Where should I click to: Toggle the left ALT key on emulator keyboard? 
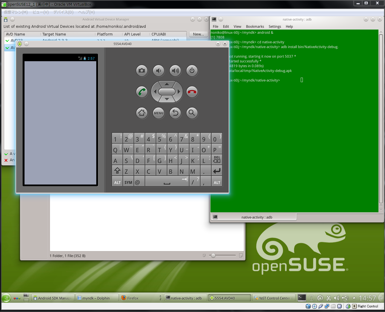(x=117, y=182)
